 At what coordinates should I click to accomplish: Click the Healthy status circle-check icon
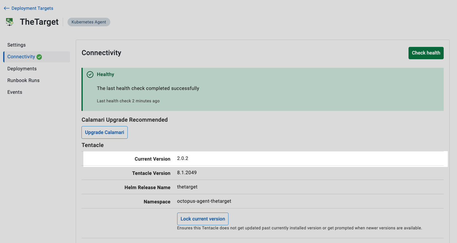tap(90, 74)
